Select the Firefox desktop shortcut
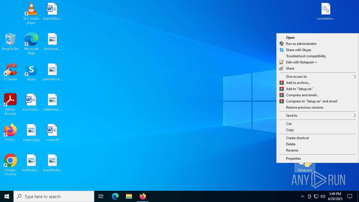 point(10,133)
